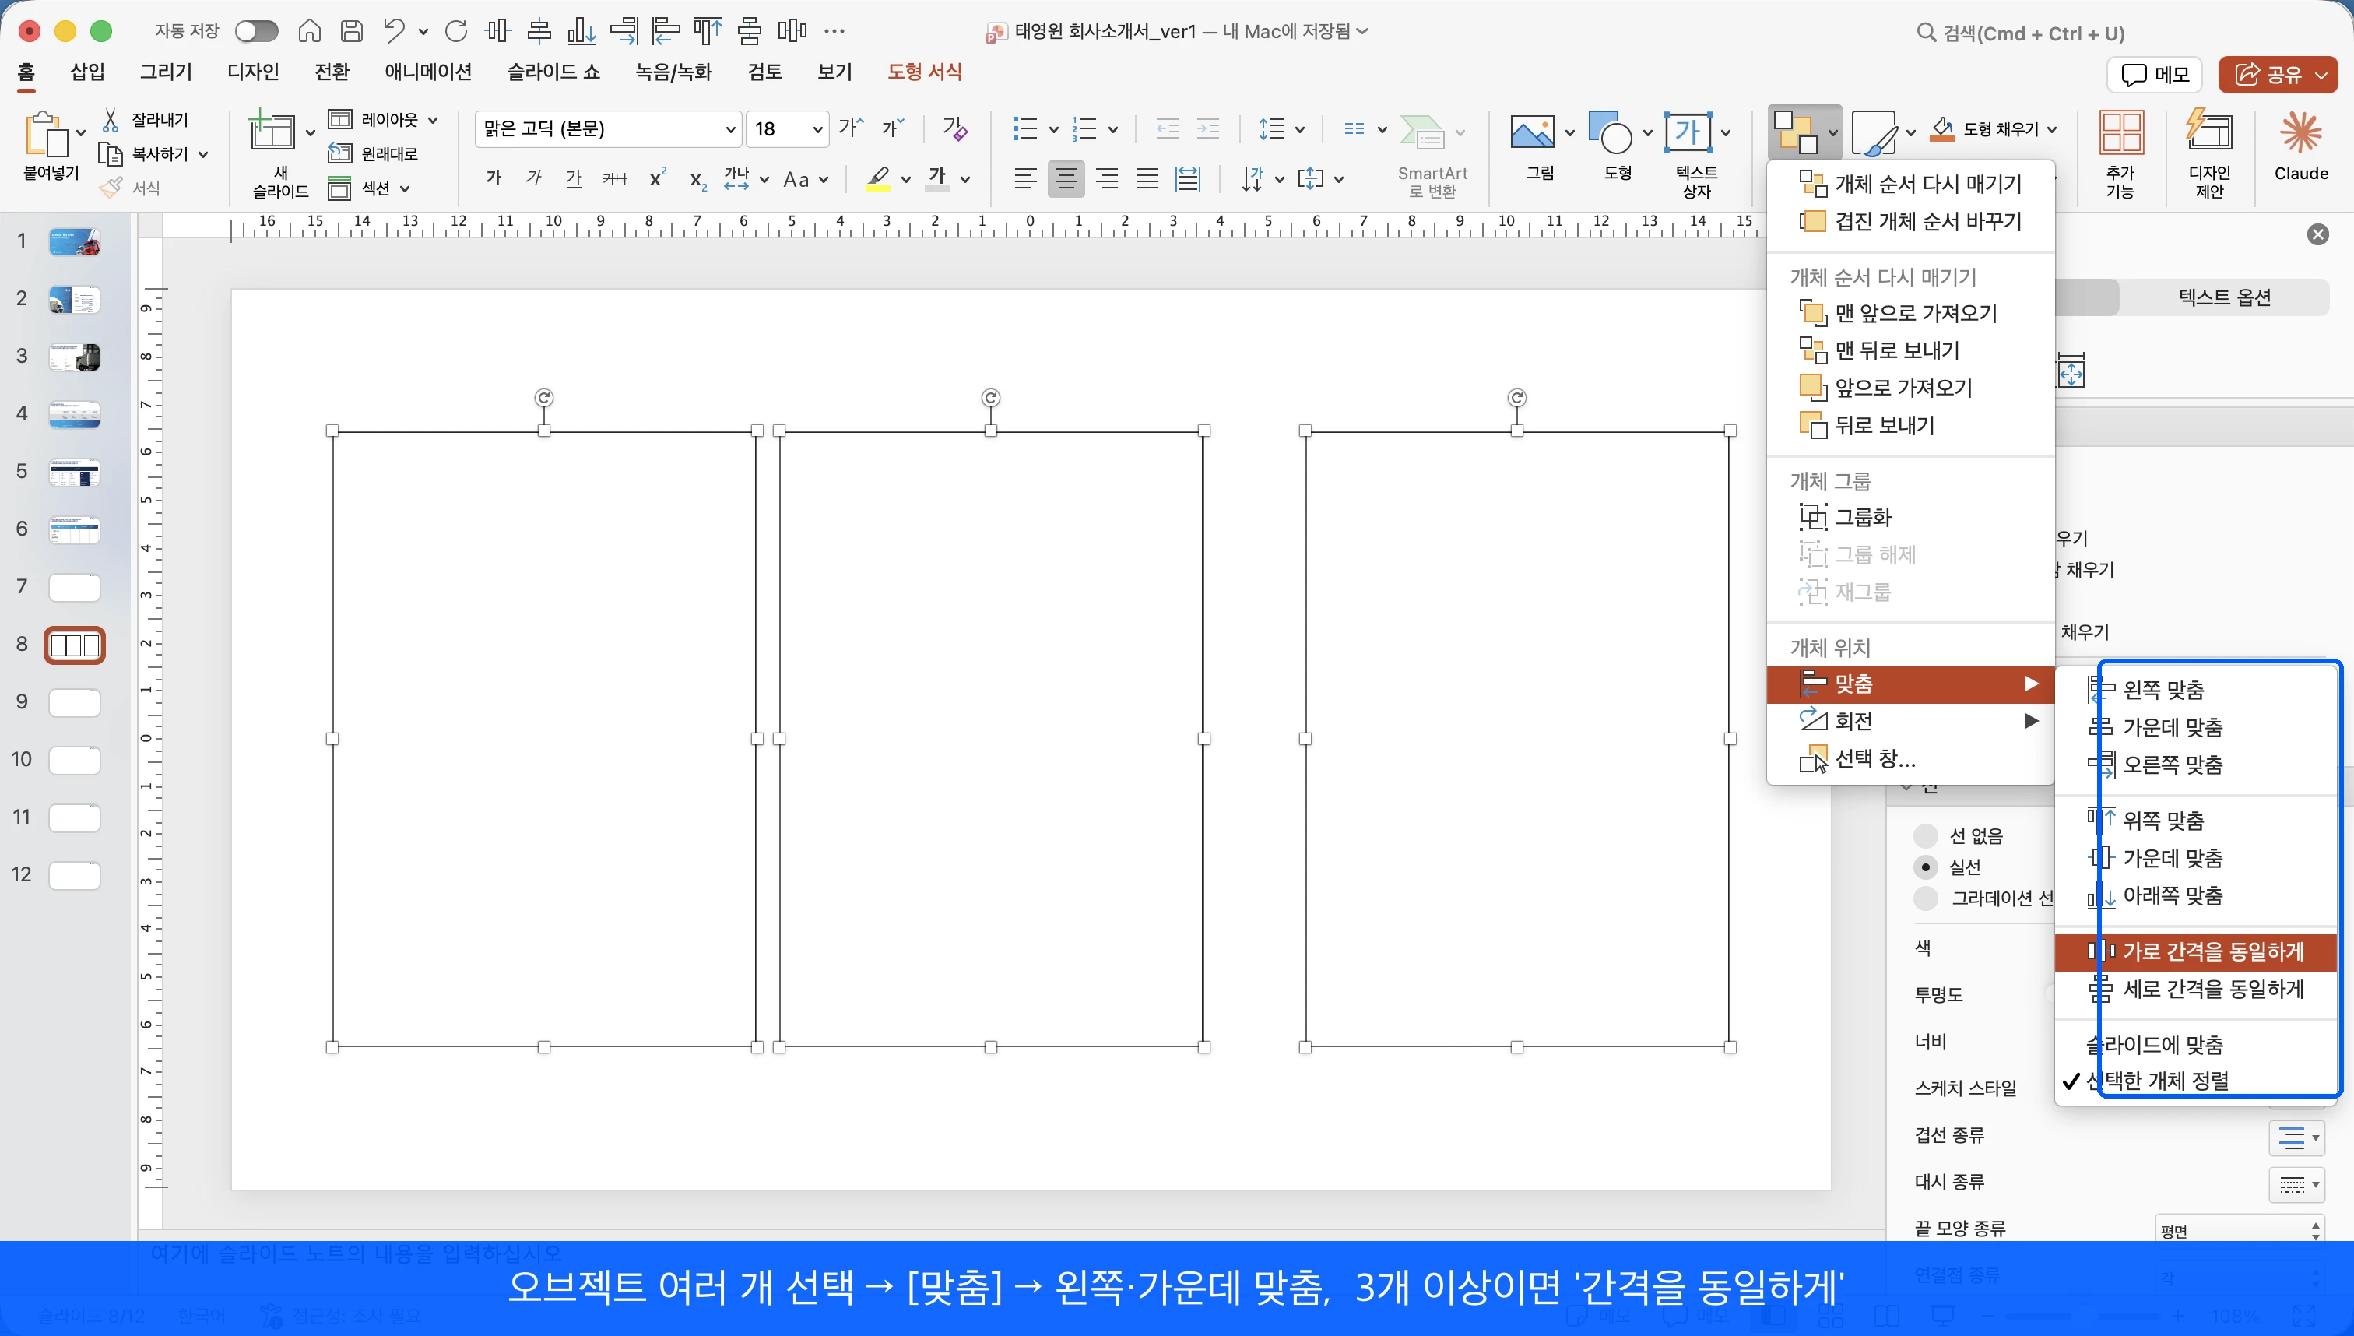Click the clear formatting eraser icon
Screen dimensions: 2354x1336
(x=955, y=128)
